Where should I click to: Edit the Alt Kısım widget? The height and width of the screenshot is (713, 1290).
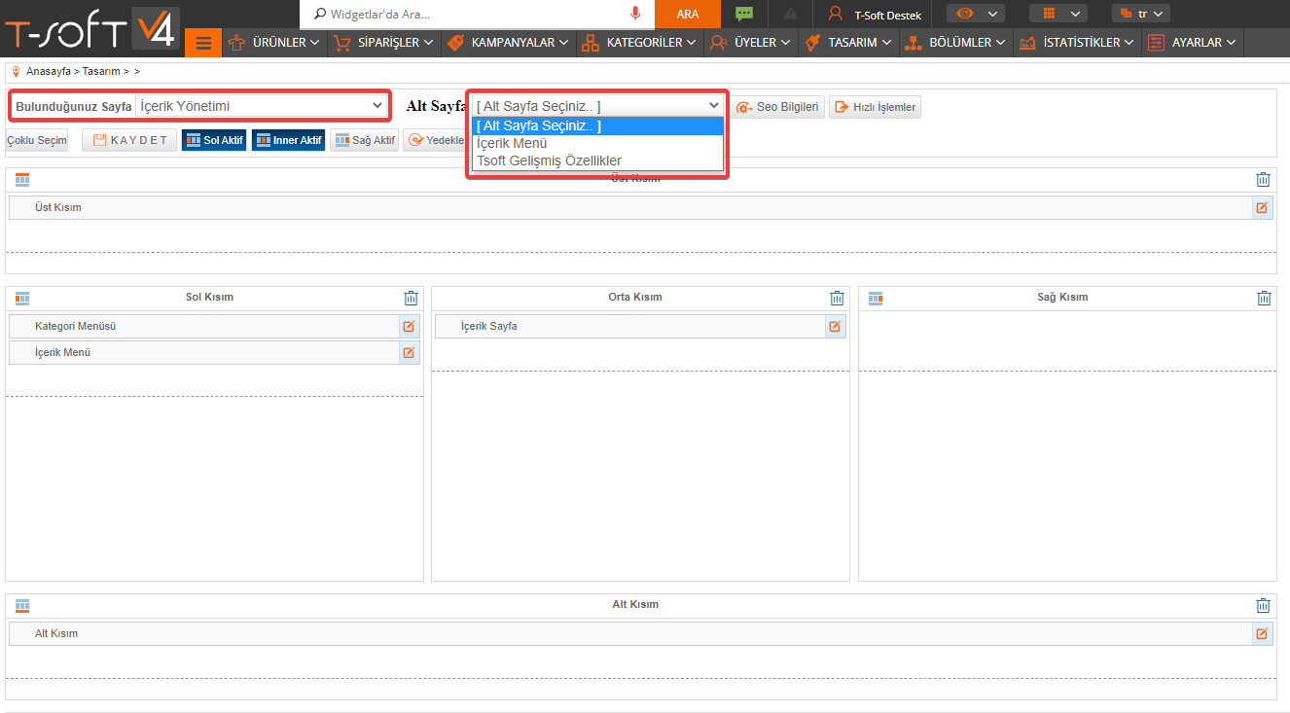click(1262, 633)
